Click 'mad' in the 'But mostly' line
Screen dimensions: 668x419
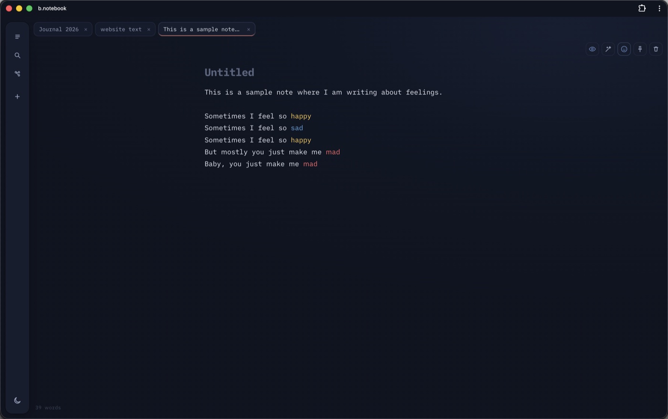(x=333, y=152)
